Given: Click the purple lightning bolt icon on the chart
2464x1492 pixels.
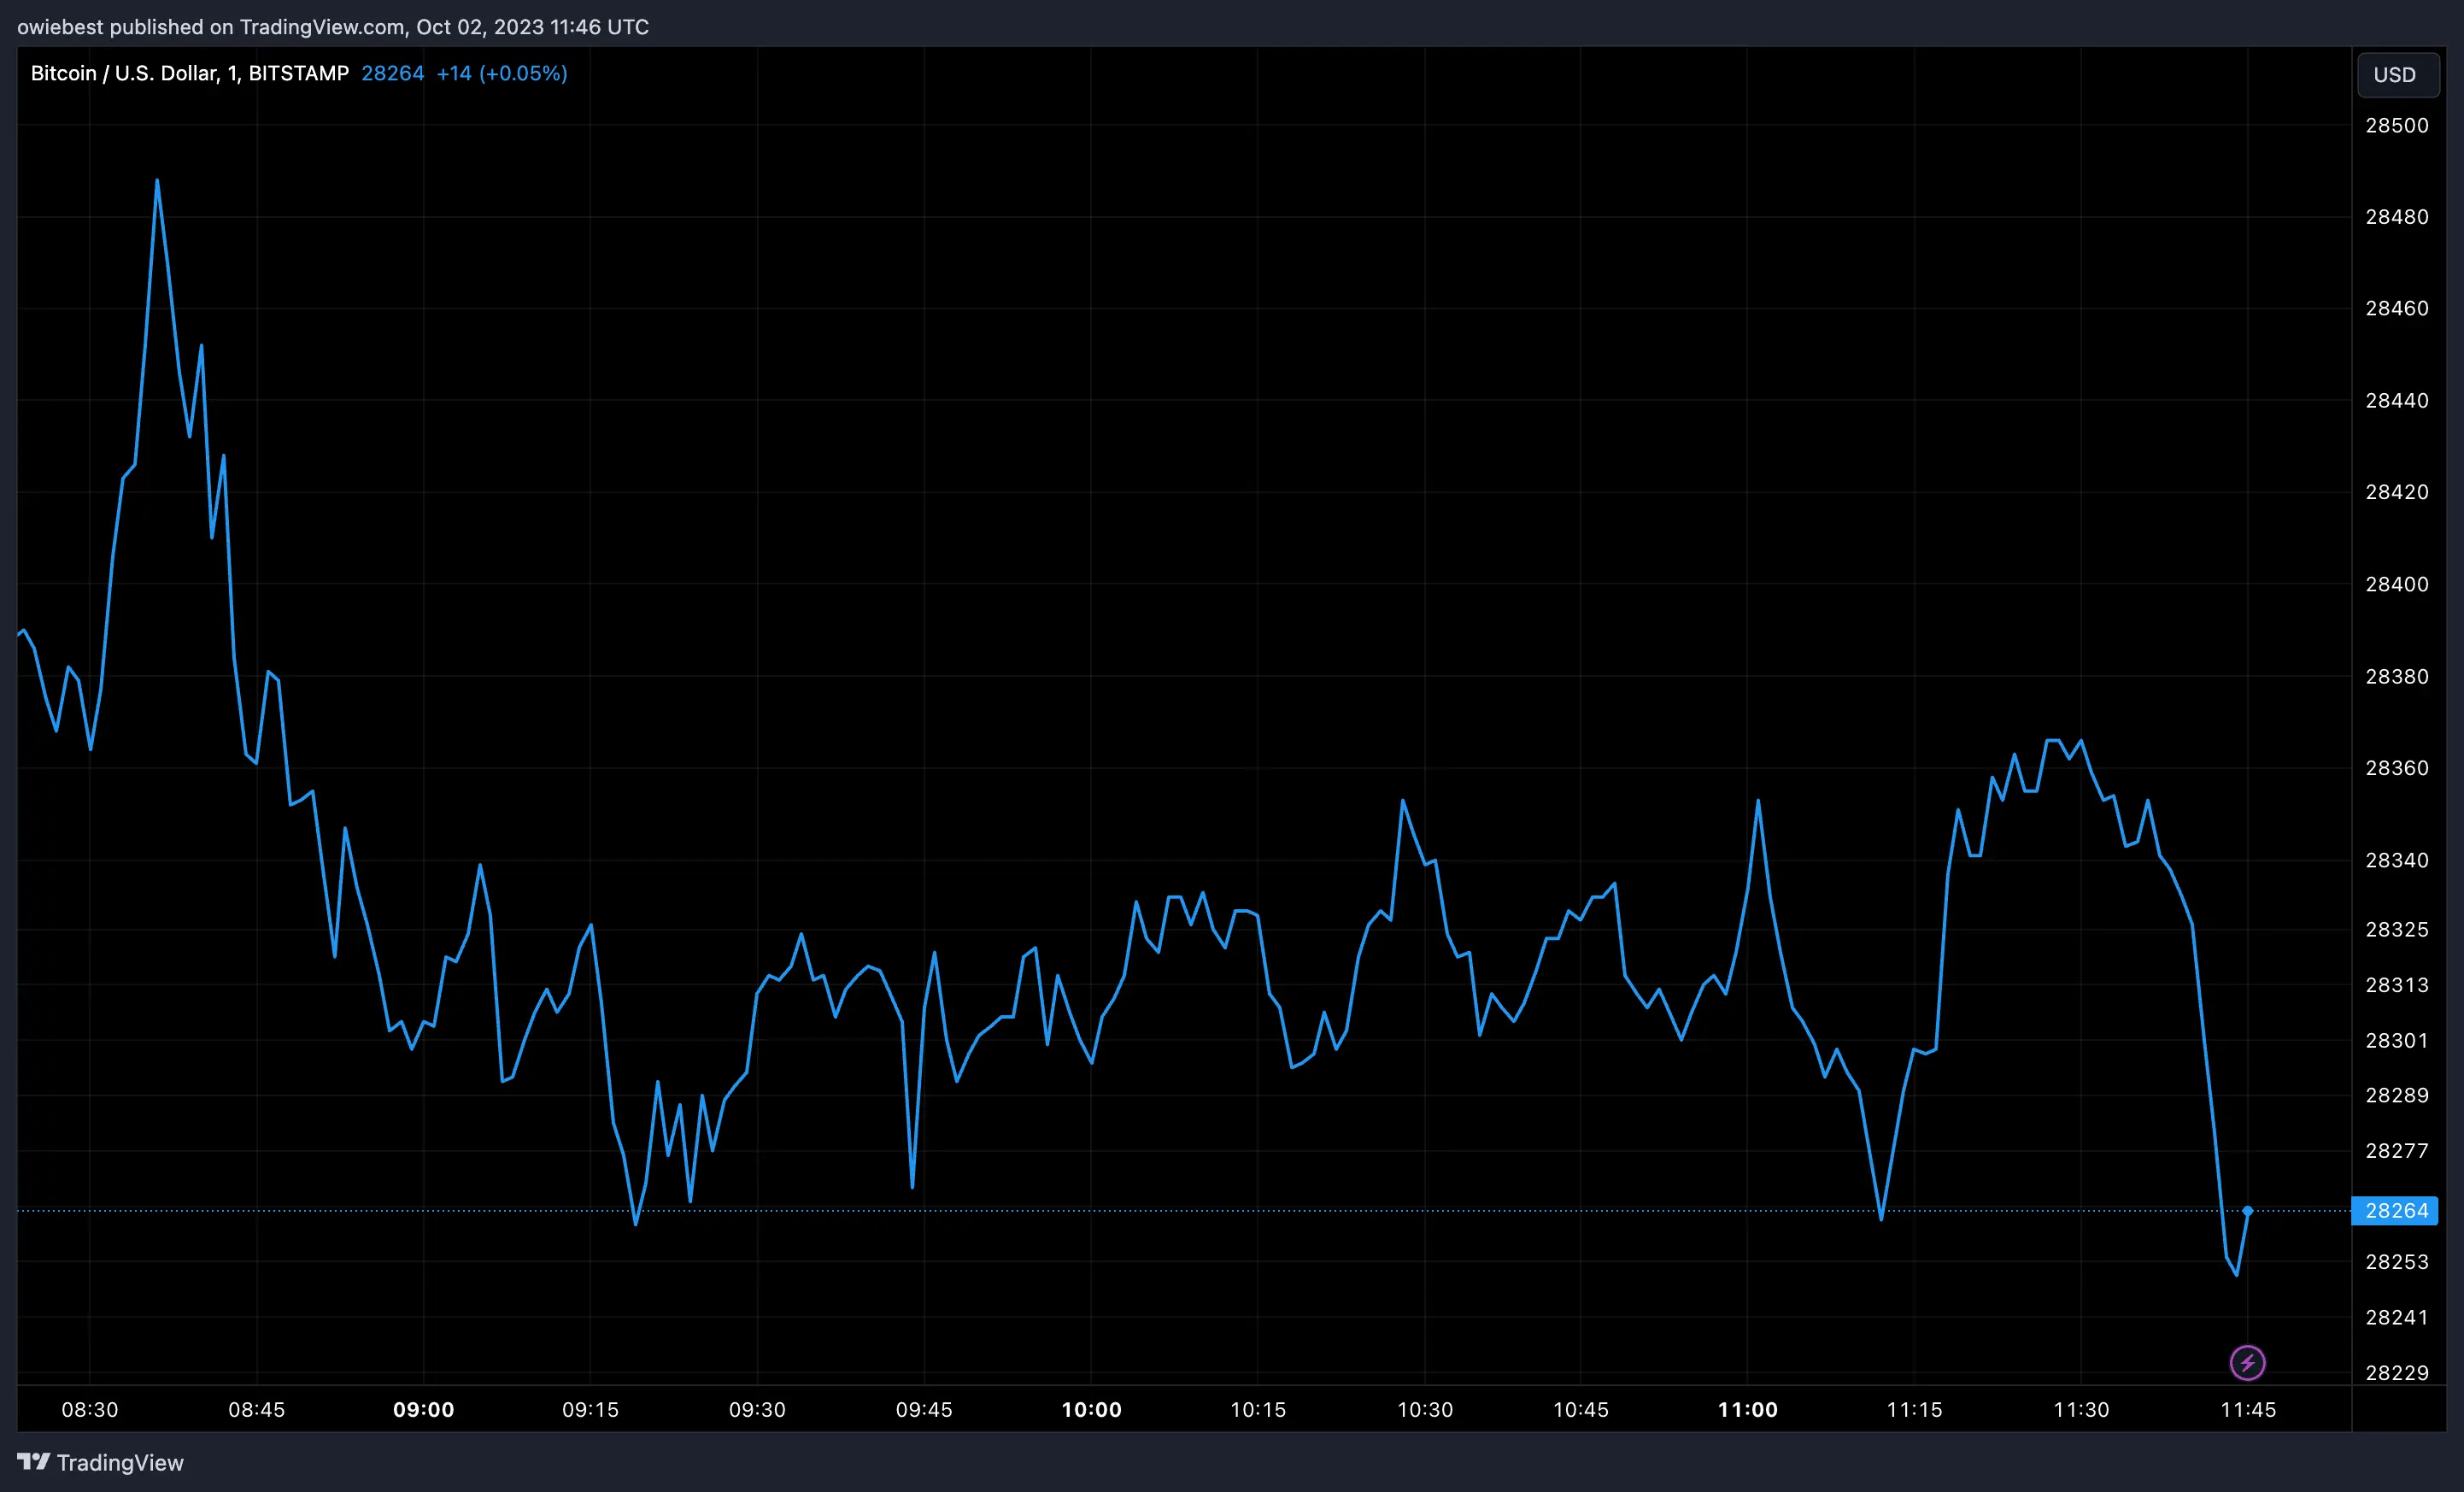Looking at the screenshot, I should tap(2247, 1362).
